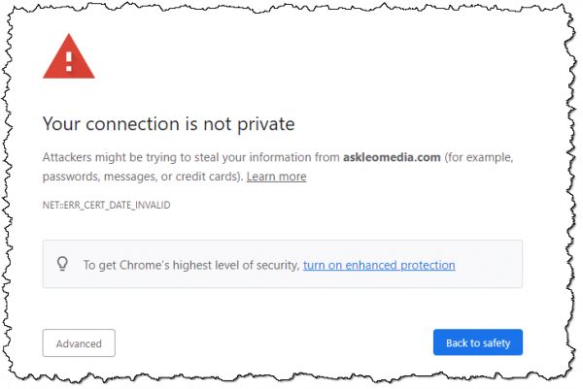This screenshot has height=389, width=583.
Task: Select the NET::ERR_CERT_DATE_INVALID error code
Action: [x=106, y=206]
